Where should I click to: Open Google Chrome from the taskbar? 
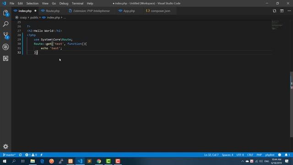(x=99, y=161)
